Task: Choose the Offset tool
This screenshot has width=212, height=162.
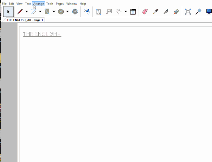Action: 87,12
